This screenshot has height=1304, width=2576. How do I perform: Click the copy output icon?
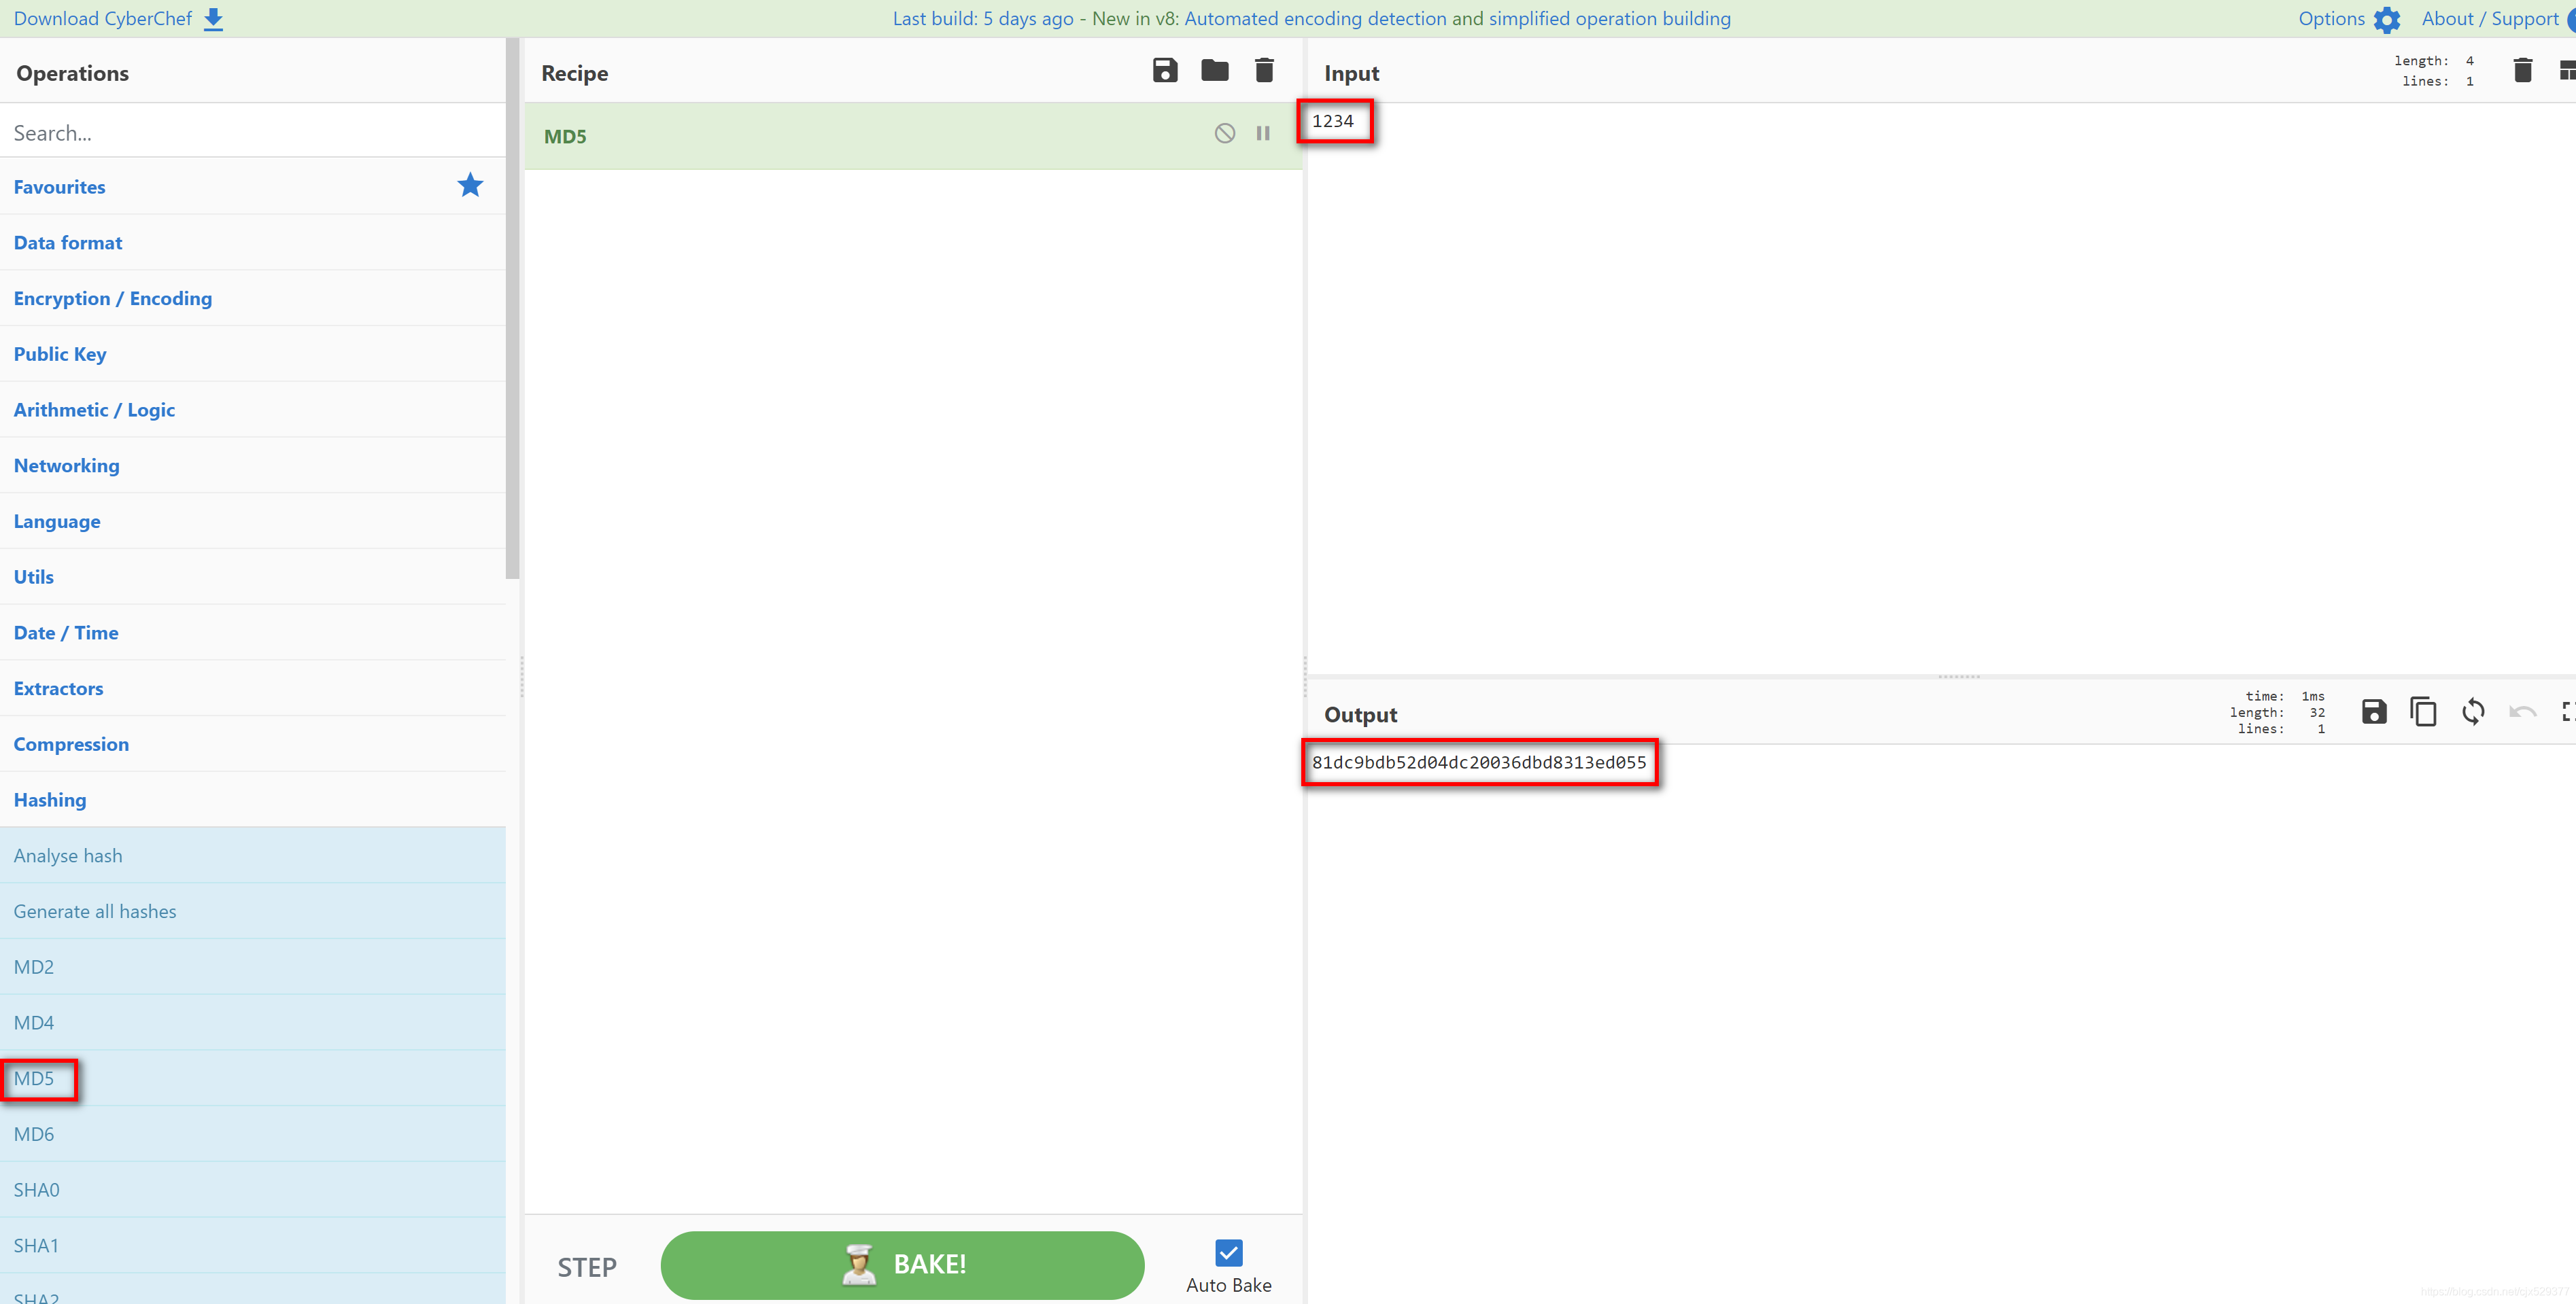point(2424,713)
